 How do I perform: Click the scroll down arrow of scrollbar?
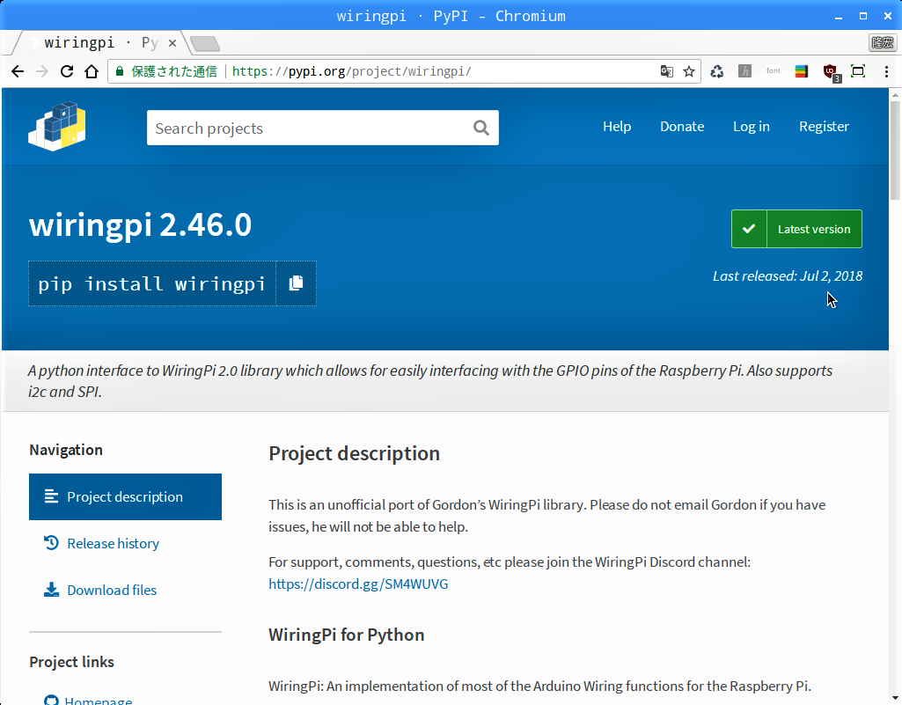tap(895, 698)
